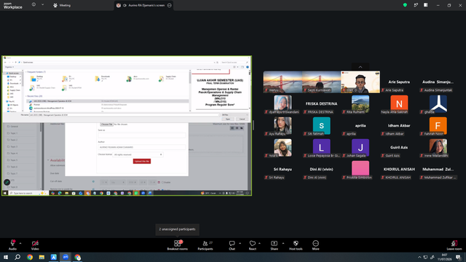Open Zoom app icon in taskbar
Image resolution: width=466 pixels, height=262 pixels.
click(66, 257)
